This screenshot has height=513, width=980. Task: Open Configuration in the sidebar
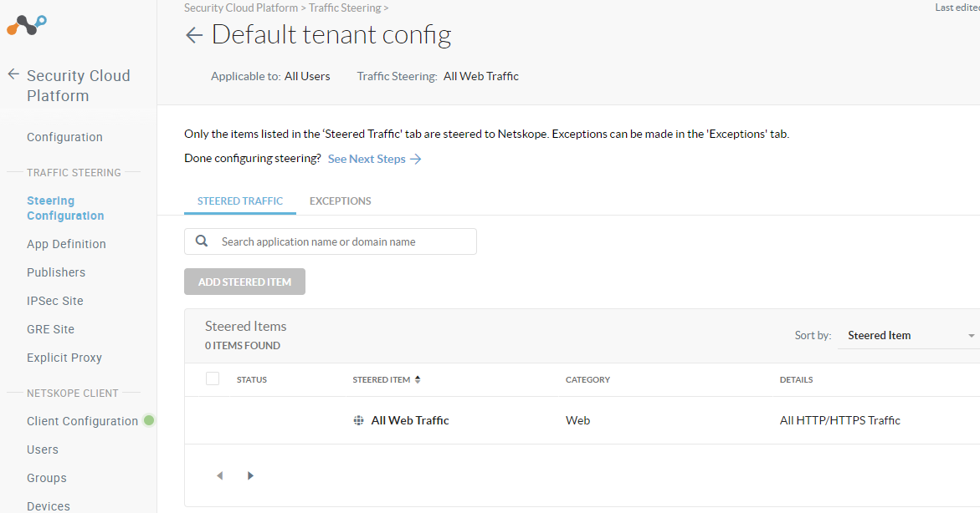64,137
